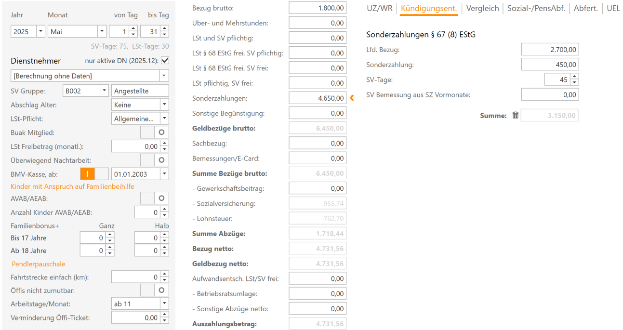The width and height of the screenshot is (623, 330).
Task: Increase Anzahl Kinder AVAB/AEAB count
Action: tap(165, 210)
